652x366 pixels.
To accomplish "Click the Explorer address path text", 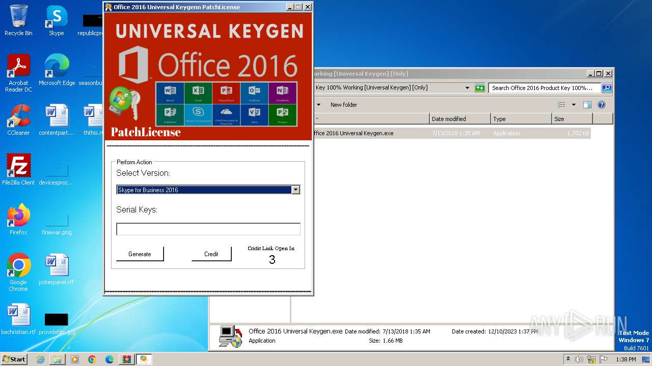I will pos(371,88).
